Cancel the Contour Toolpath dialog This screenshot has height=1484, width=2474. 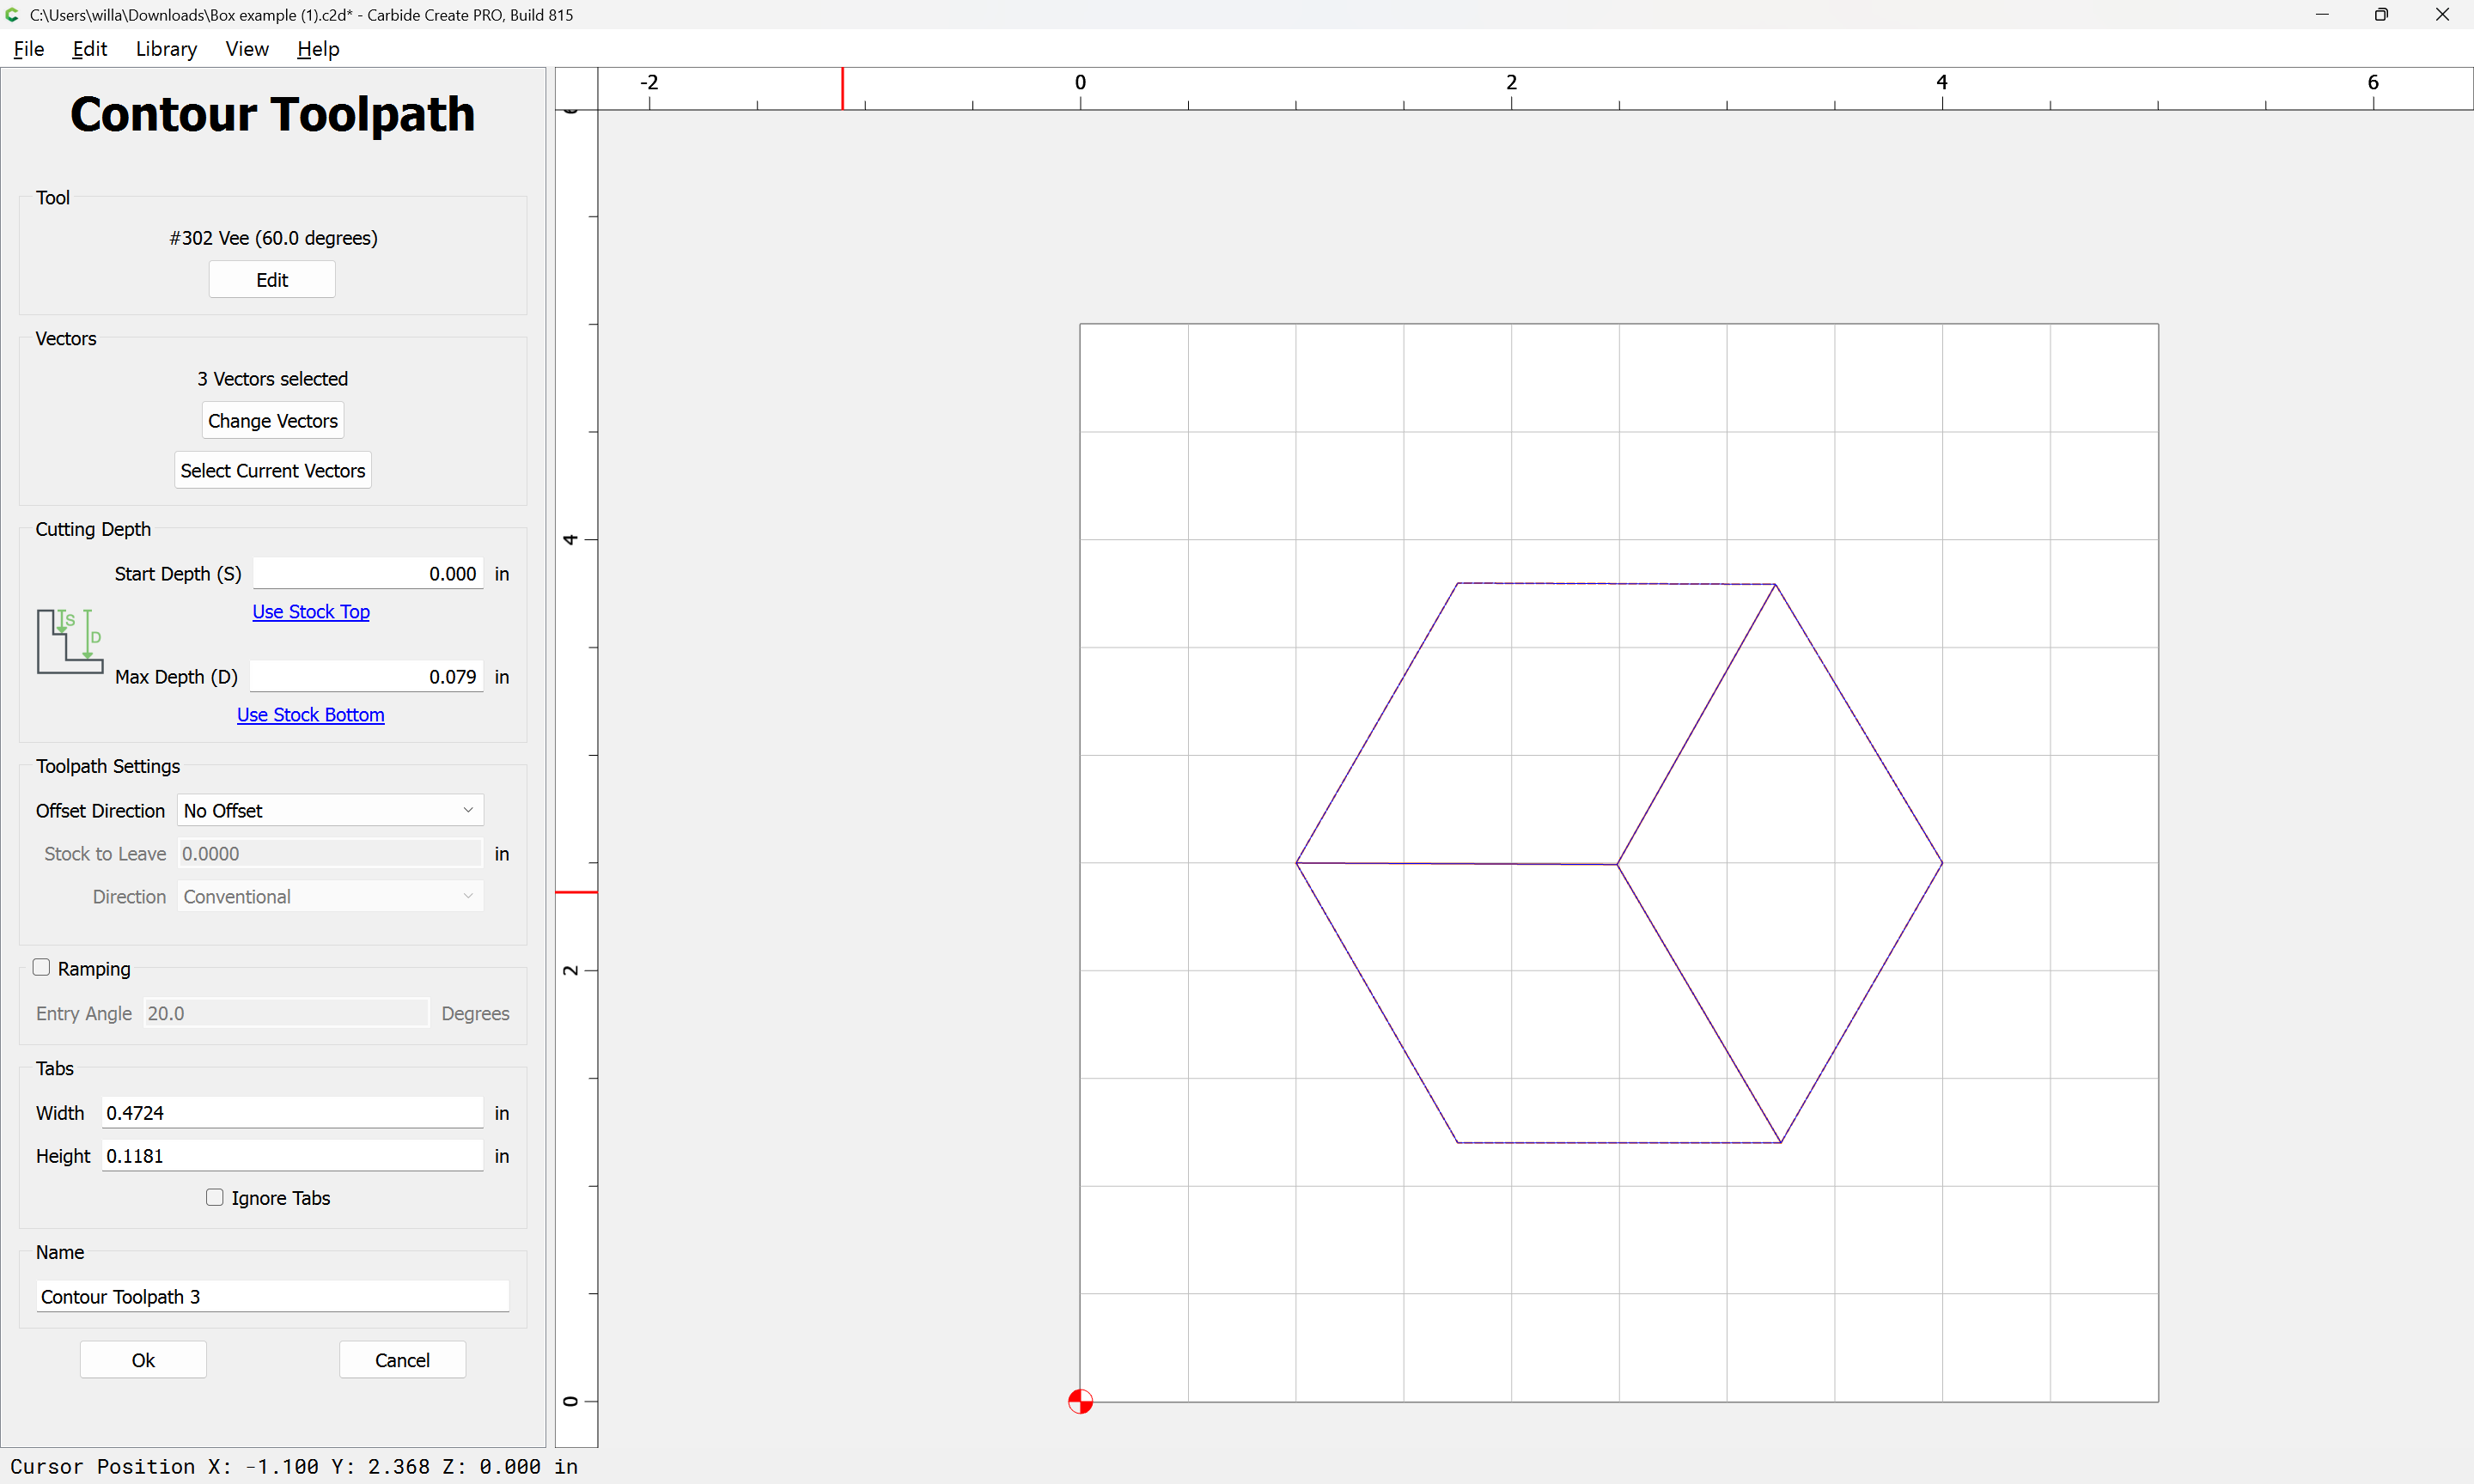point(402,1359)
